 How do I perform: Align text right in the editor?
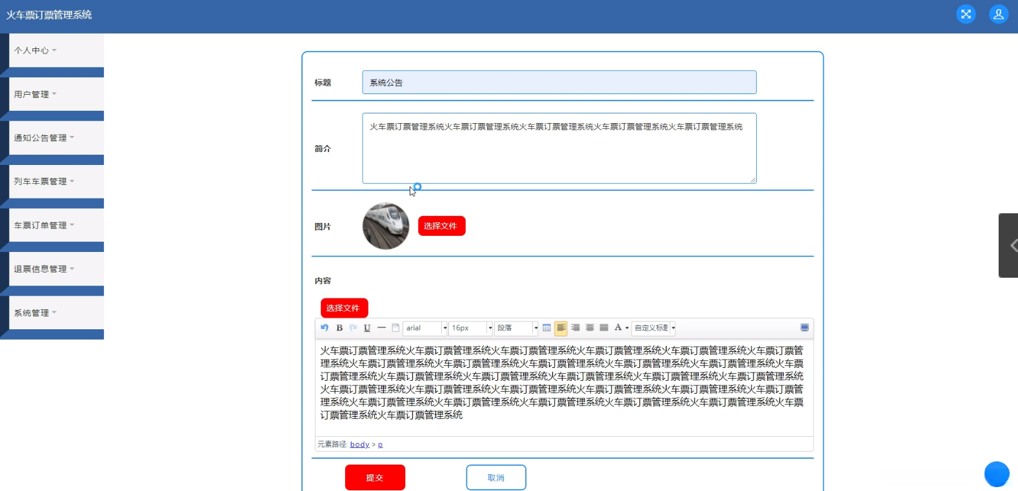coord(575,328)
